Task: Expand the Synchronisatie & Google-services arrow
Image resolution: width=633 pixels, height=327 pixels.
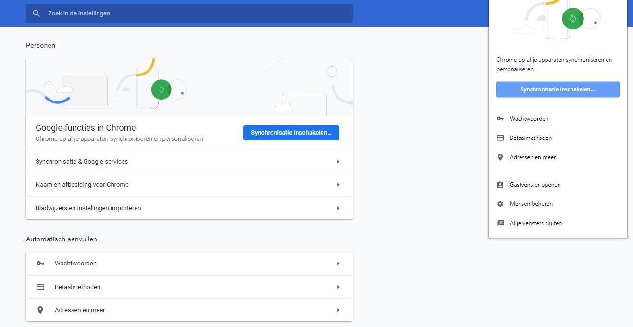Action: point(338,162)
